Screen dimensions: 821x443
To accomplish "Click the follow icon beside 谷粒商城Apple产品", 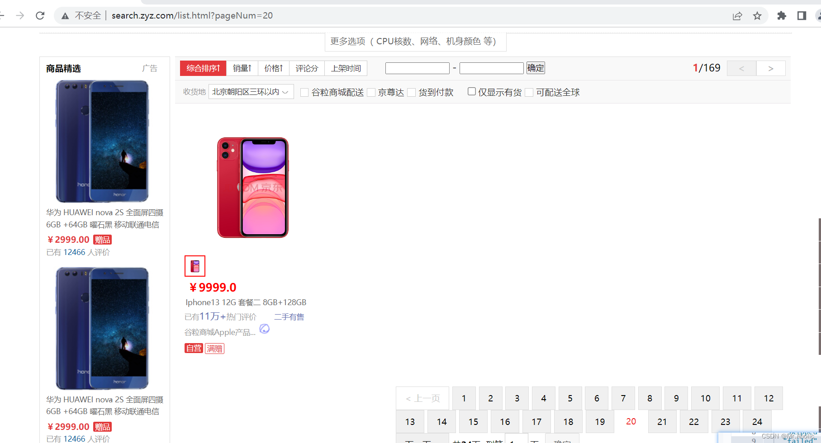I will coord(265,329).
